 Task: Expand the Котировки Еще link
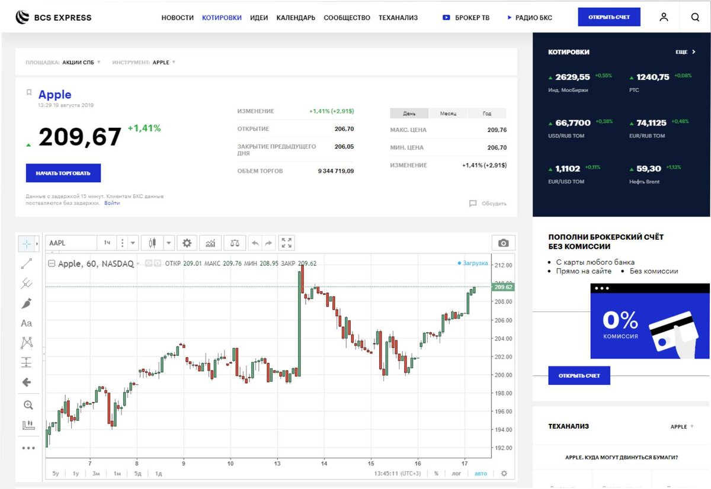pos(686,52)
